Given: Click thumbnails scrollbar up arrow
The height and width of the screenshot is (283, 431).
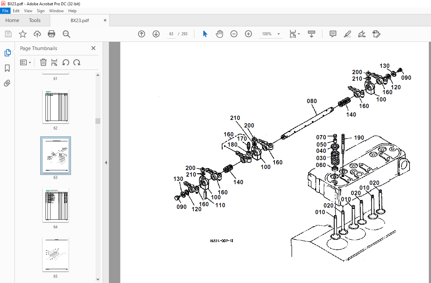Looking at the screenshot, I should pos(98,75).
